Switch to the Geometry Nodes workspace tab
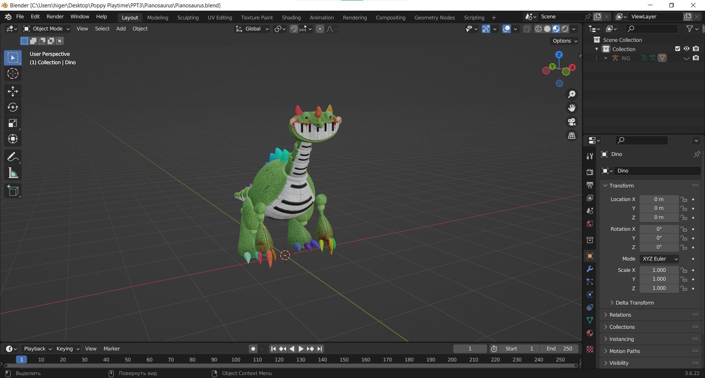Viewport: 705px width, 378px height. [x=434, y=17]
